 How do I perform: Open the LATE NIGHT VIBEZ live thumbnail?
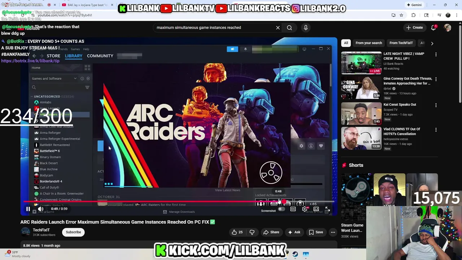click(x=361, y=62)
